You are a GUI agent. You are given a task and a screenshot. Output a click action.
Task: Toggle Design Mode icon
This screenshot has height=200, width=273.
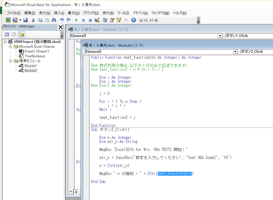[x=97, y=20]
